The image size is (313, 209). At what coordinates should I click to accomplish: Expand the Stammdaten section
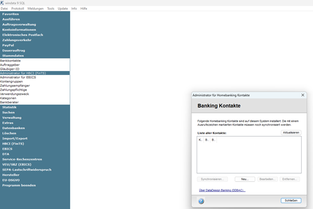(13, 56)
